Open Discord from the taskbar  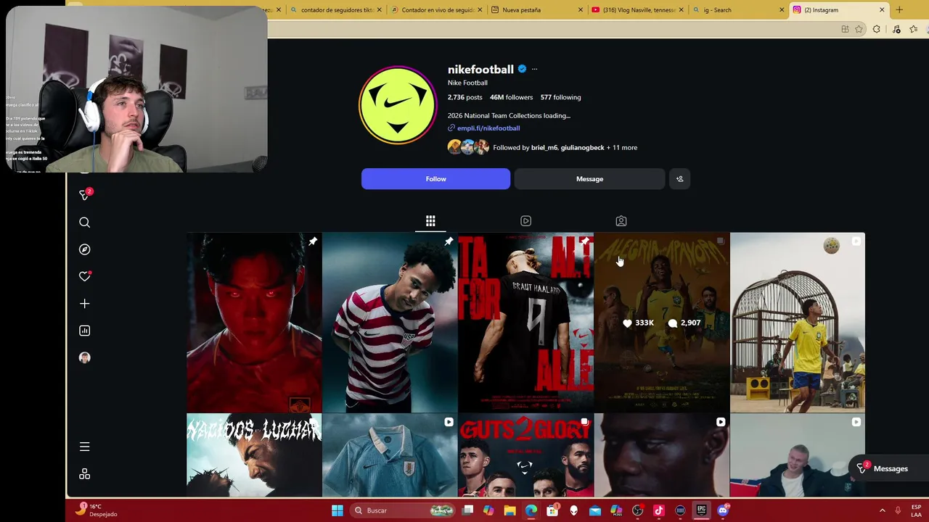723,510
